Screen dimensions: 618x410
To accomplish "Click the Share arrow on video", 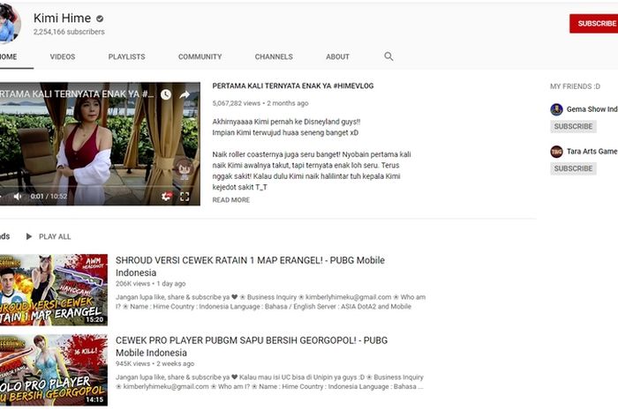I will pyautogui.click(x=185, y=94).
